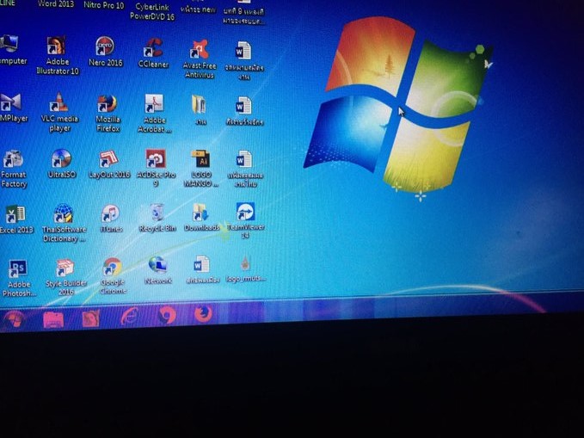This screenshot has width=584, height=438.
Task: Launch the Format Factory shortcut
Action: point(13,159)
